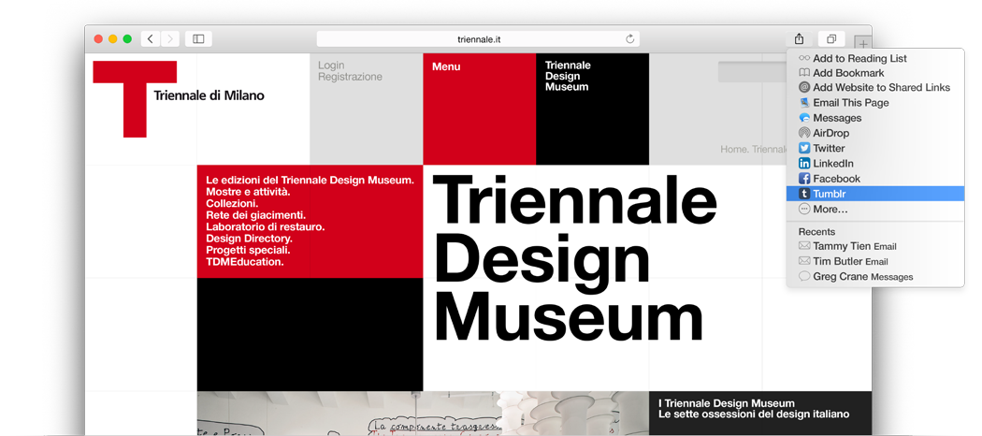This screenshot has width=982, height=436.
Task: Select Add Website to Shared Links
Action: 874,88
